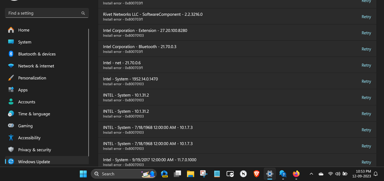
Task: Open the Windows Start menu
Action: 83,174
